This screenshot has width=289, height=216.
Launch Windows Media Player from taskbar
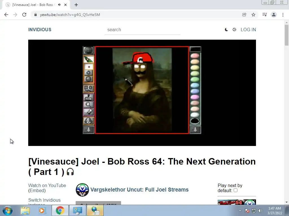pos(42,210)
